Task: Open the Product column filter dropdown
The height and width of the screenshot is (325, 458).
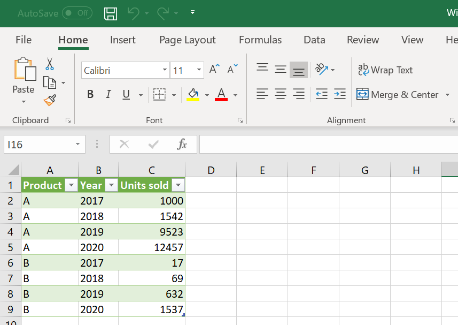Action: 71,185
